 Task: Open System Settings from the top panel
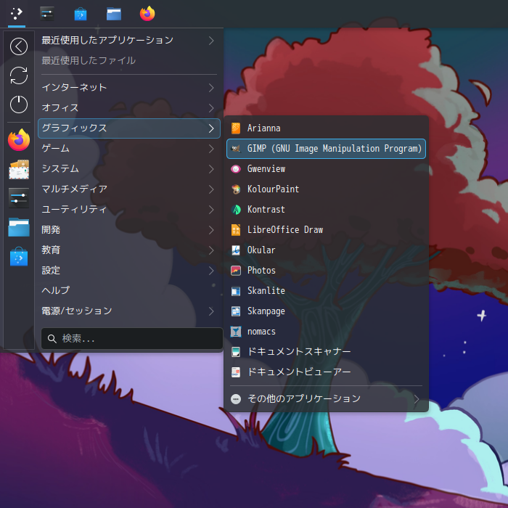(47, 14)
